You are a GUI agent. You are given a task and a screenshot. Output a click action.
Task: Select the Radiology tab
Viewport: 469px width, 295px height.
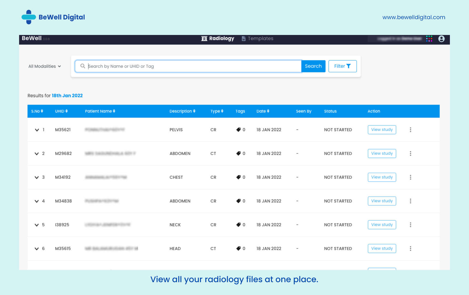pos(221,39)
